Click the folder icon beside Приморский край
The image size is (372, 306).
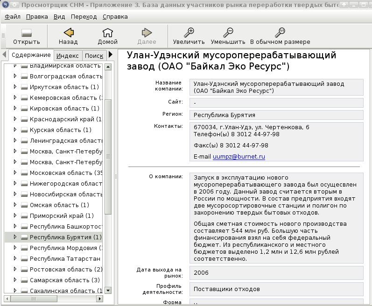(x=24, y=216)
